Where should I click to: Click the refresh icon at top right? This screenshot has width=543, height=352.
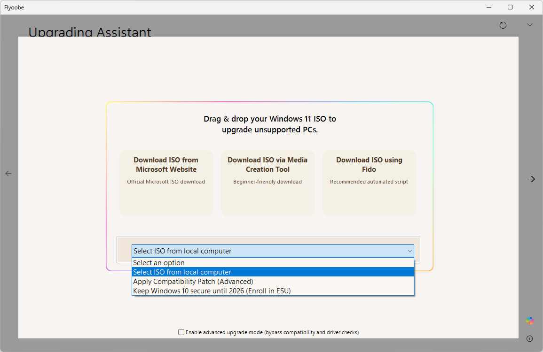(x=503, y=25)
